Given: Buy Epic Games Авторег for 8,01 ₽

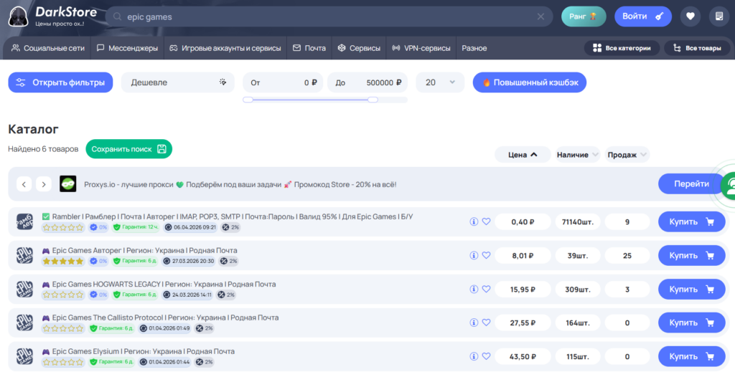Looking at the screenshot, I should pos(691,255).
